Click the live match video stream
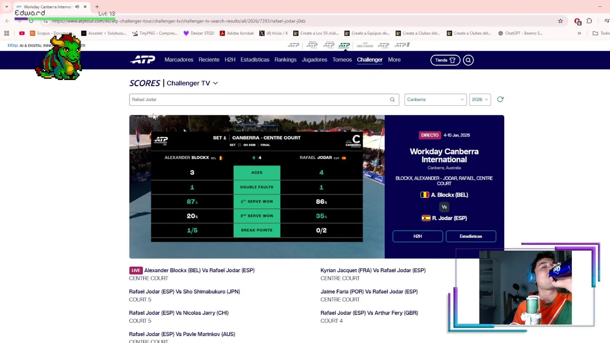 click(x=257, y=187)
